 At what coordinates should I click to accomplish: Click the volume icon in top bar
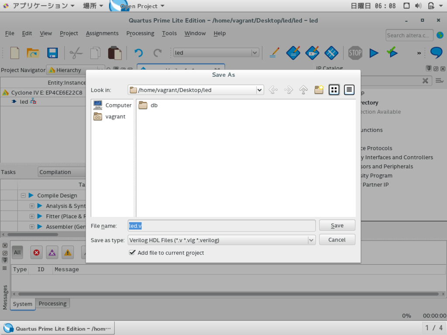pos(418,6)
